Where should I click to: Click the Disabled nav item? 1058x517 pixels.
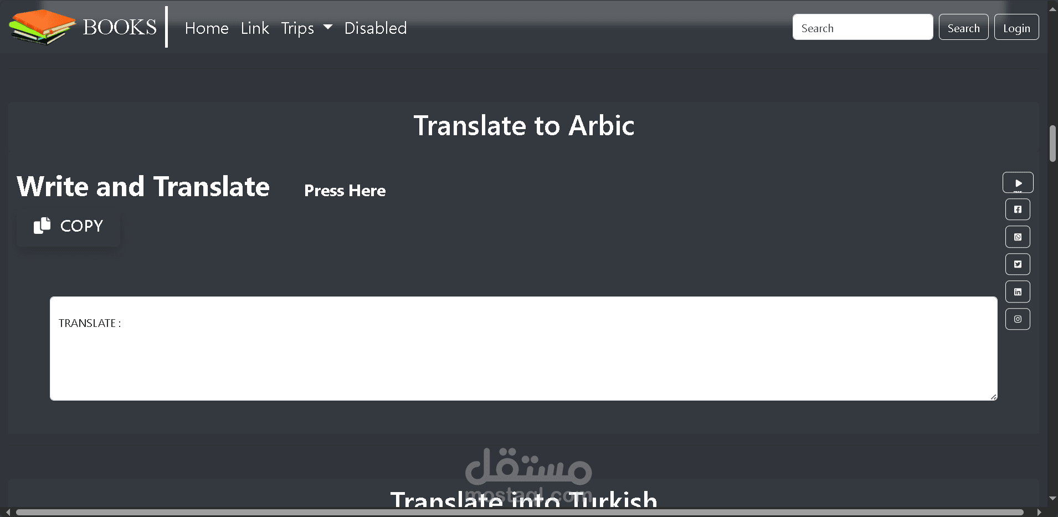click(376, 28)
